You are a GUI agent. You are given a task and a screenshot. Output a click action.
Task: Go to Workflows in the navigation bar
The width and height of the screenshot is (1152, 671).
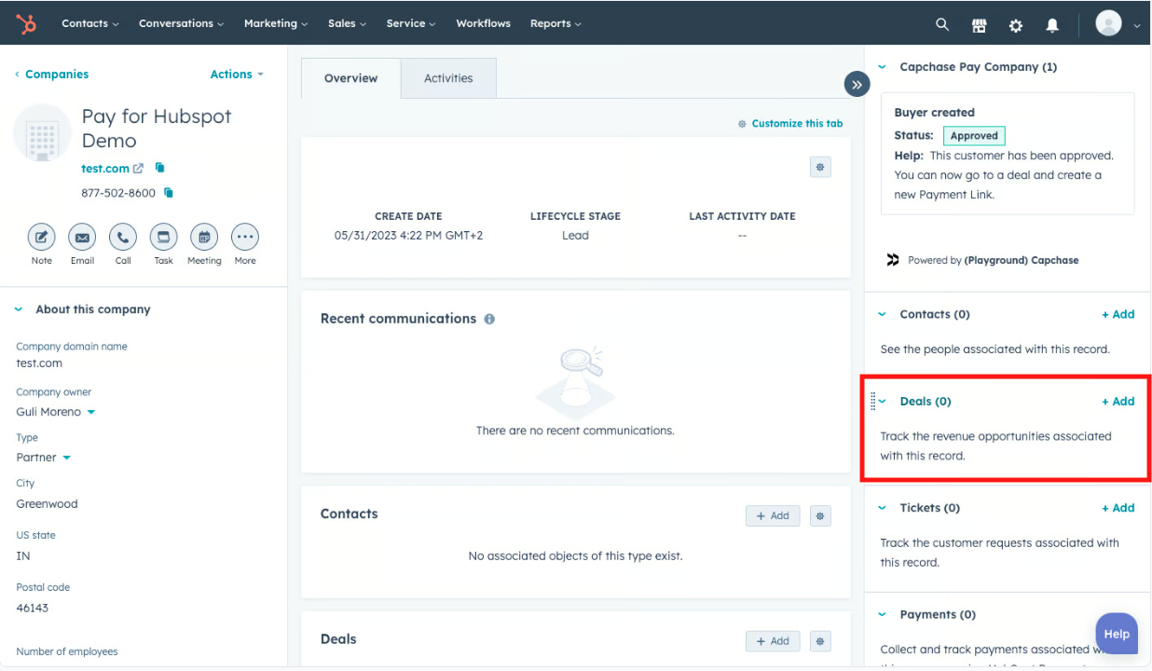tap(483, 23)
